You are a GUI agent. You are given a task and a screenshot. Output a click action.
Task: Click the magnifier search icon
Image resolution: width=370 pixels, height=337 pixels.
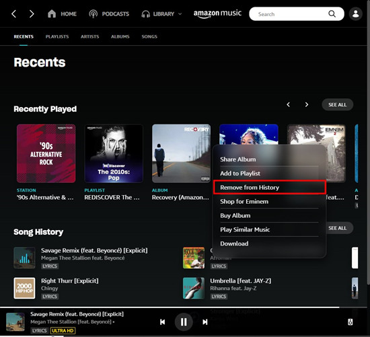332,14
